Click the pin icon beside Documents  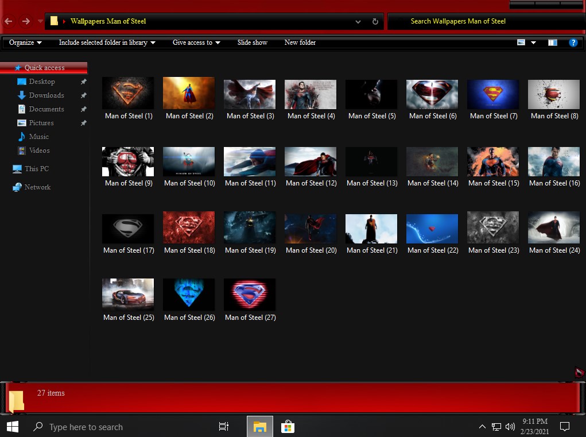coord(83,109)
